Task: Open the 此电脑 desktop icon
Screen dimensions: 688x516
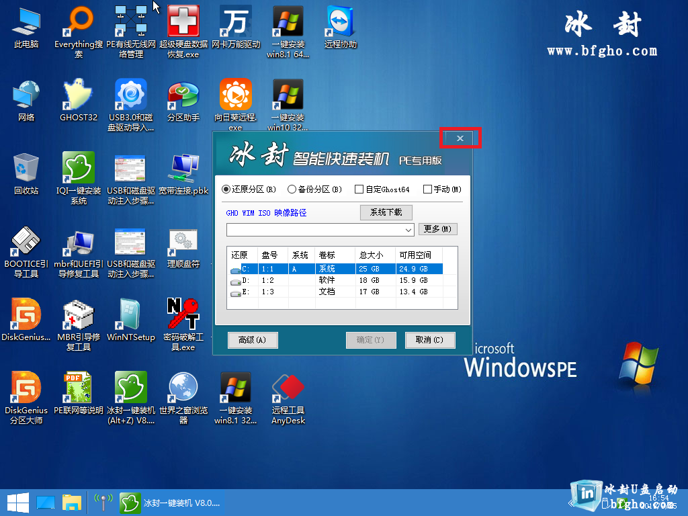Action: [26, 27]
